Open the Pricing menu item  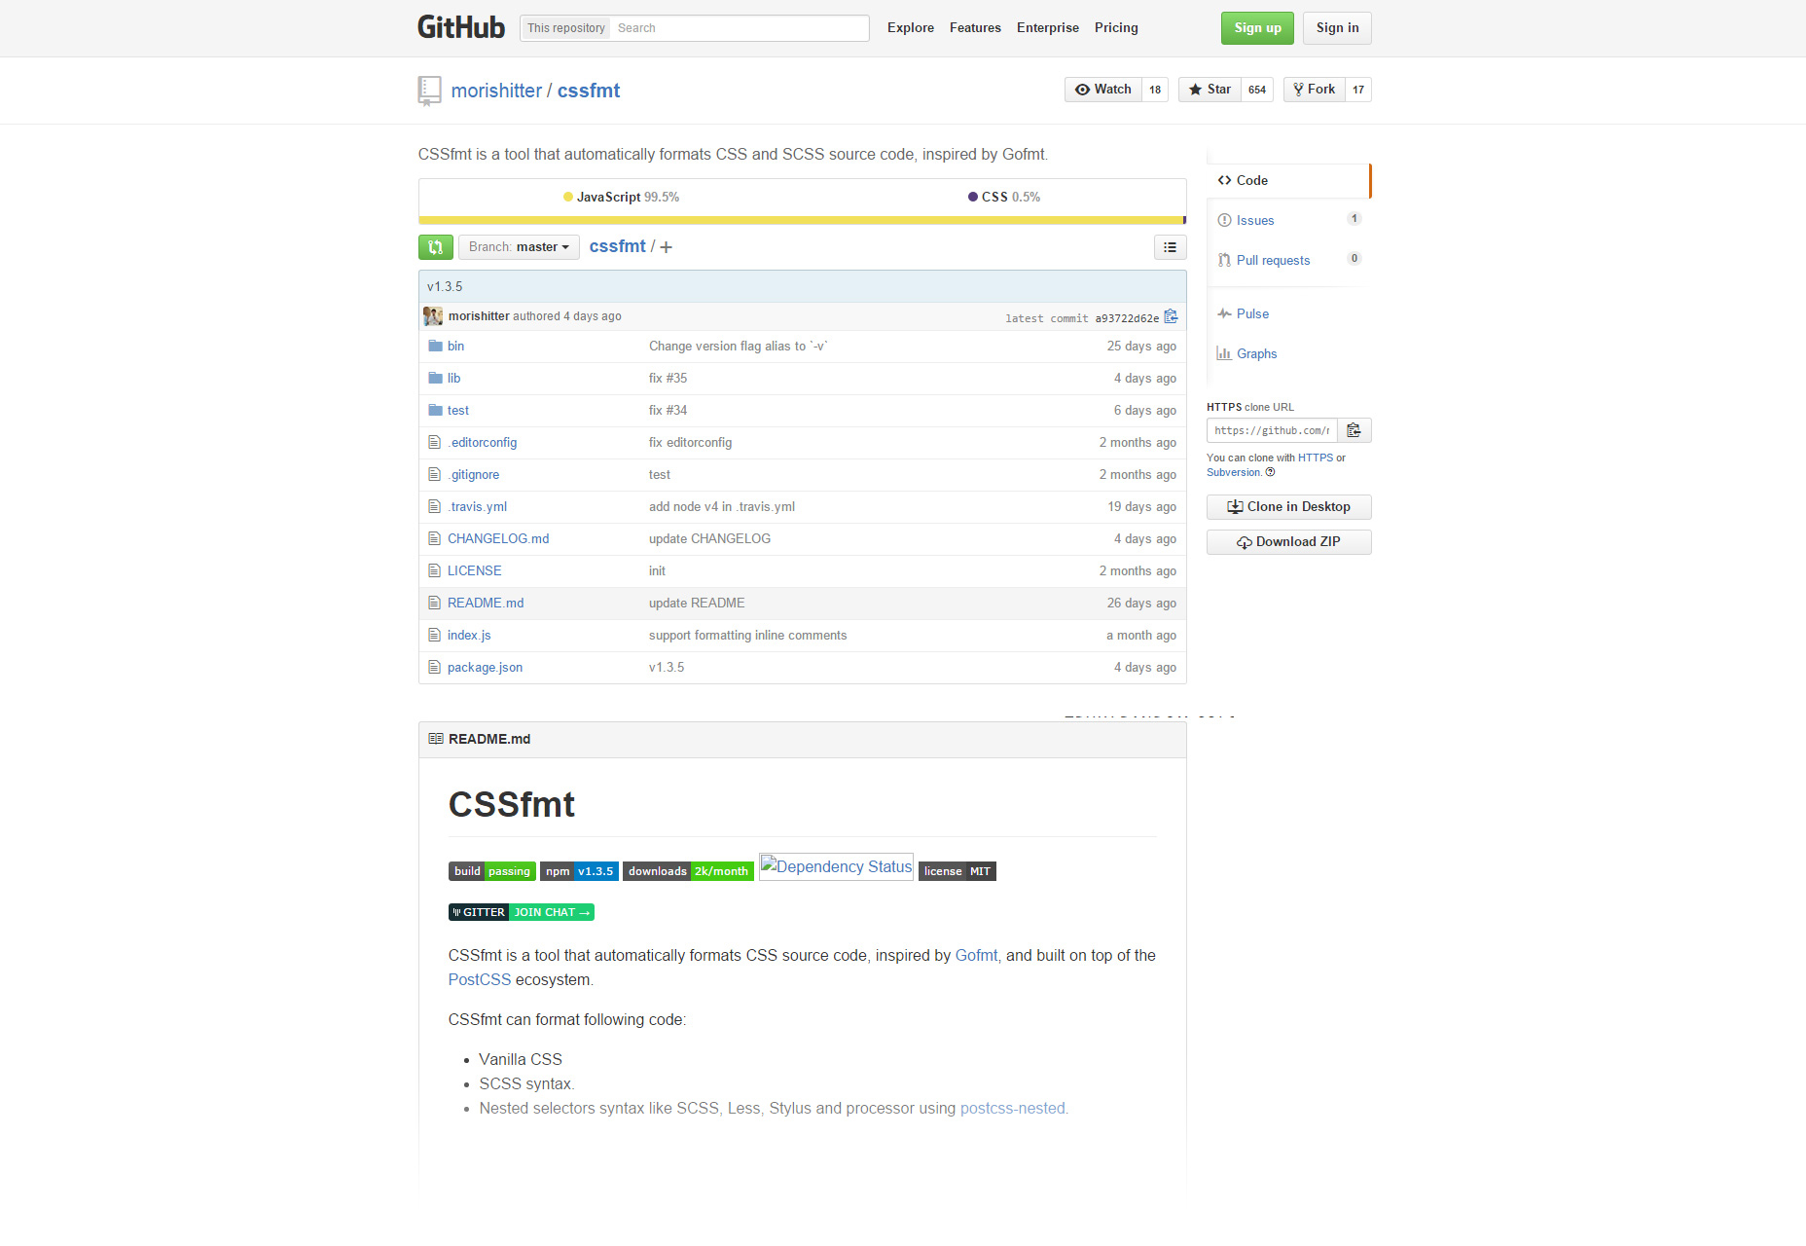(1116, 28)
